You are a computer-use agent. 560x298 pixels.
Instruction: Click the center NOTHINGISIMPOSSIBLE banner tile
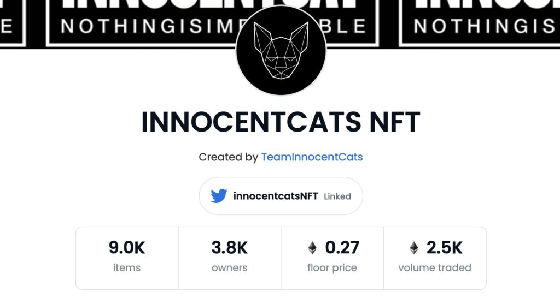pyautogui.click(x=212, y=23)
